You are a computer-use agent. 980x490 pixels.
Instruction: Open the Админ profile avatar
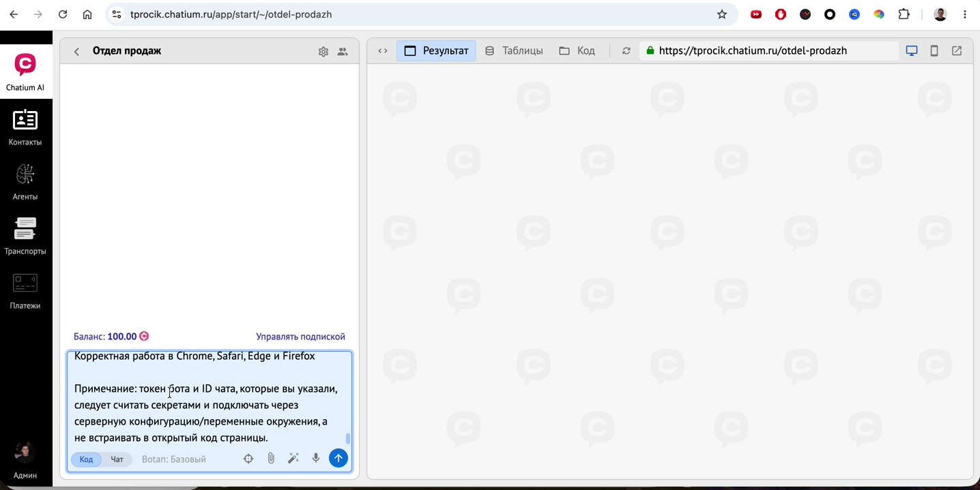tap(25, 453)
